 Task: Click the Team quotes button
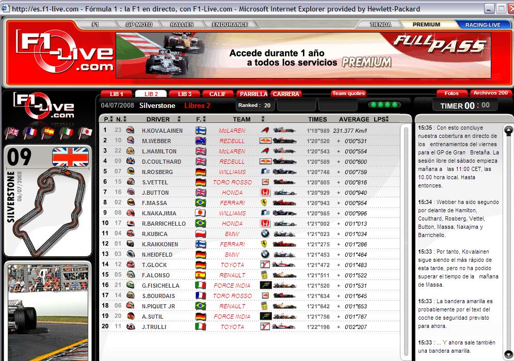[348, 93]
